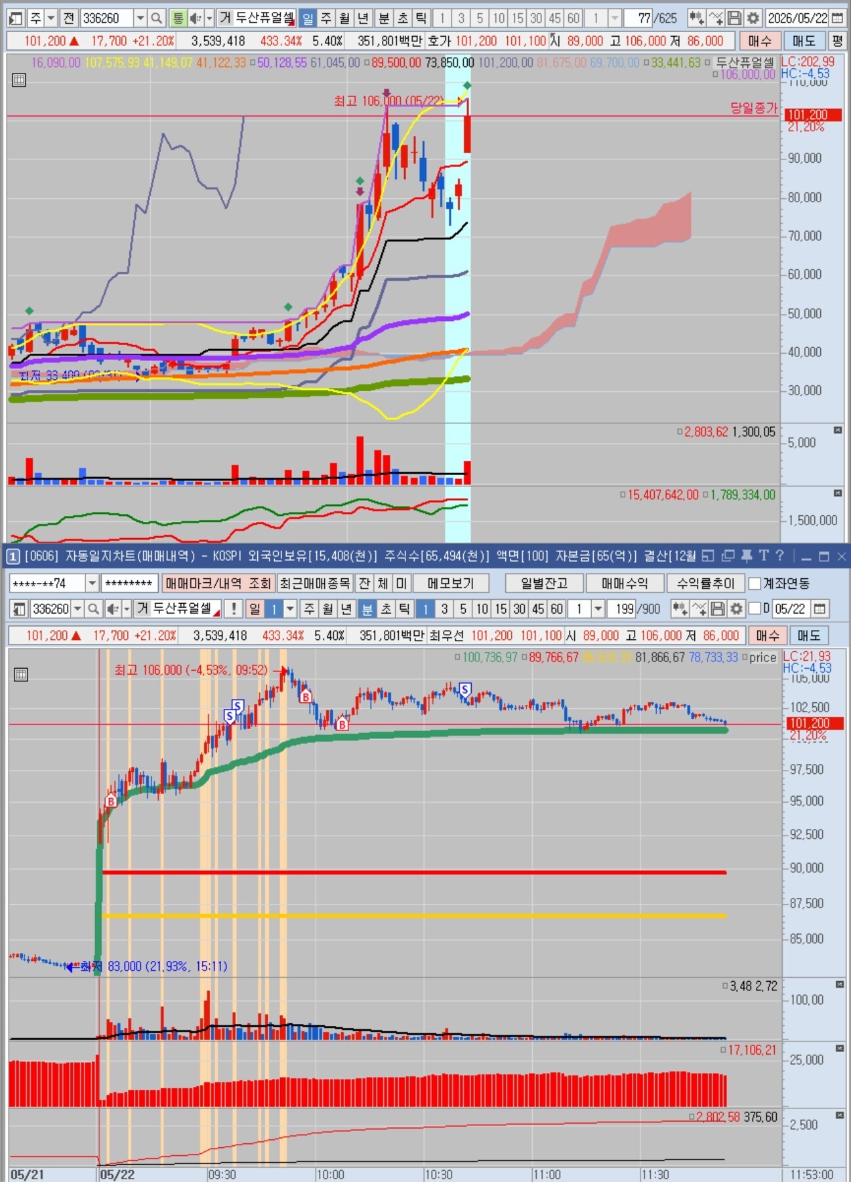This screenshot has width=851, height=1182.
Task: Toggle the D checkbox next to 05/22 date
Action: [755, 609]
